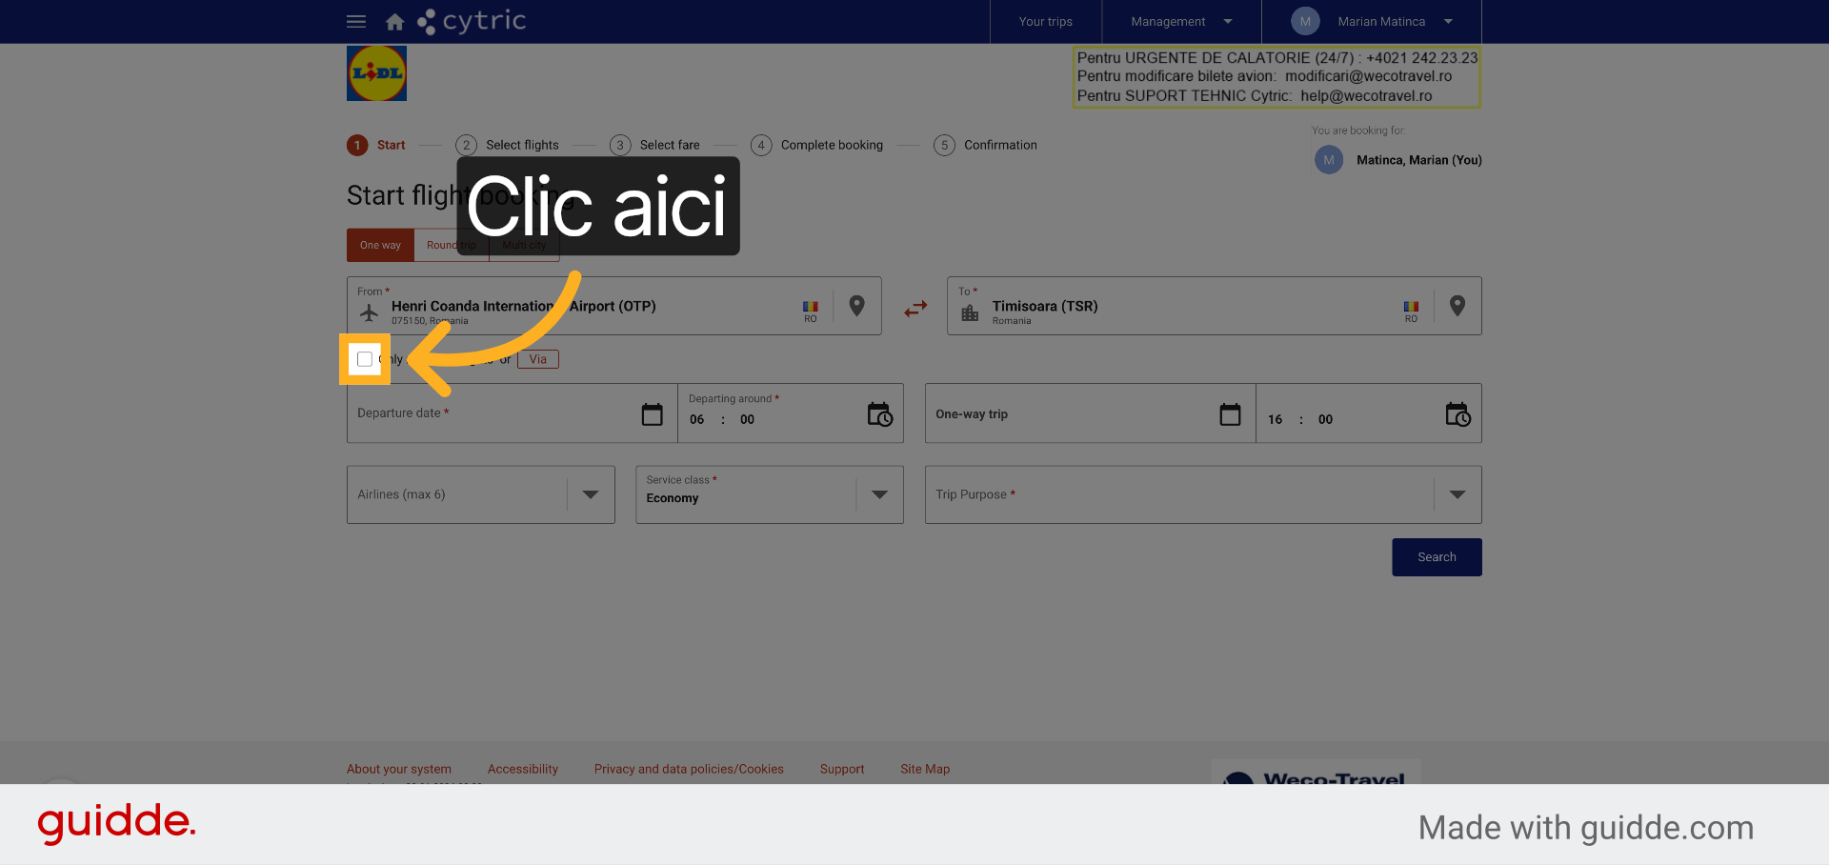Open map pin for From location
The width and height of the screenshot is (1829, 865).
tap(856, 306)
